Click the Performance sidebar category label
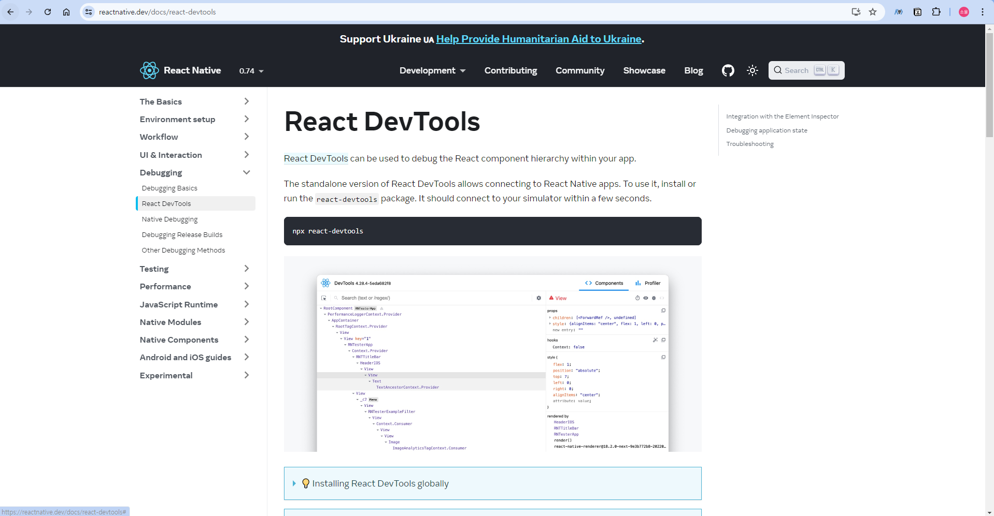Viewport: 994px width, 516px height. [x=165, y=286]
